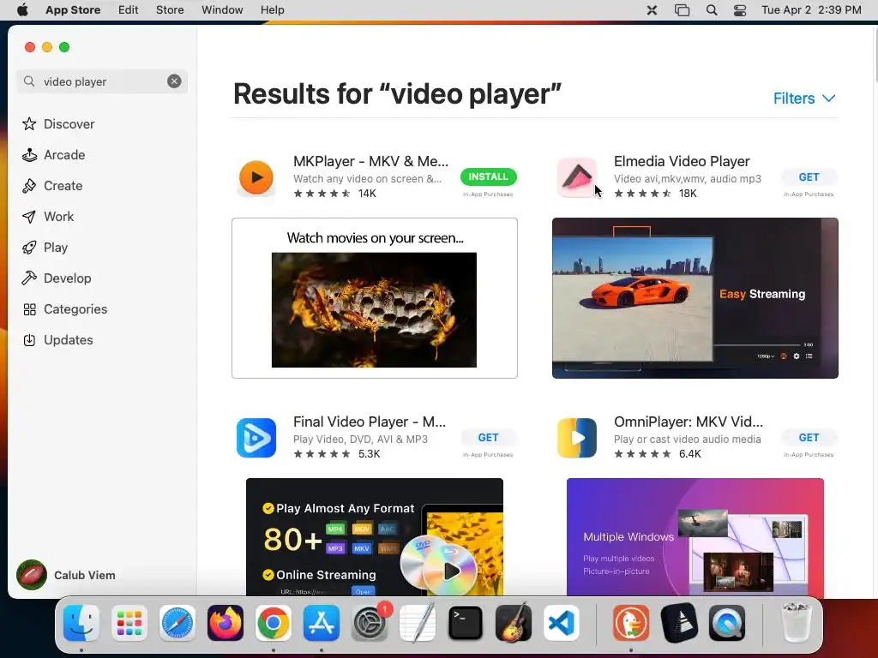Open the blue magnifier Q app in the Dock
The width and height of the screenshot is (878, 658).
(x=727, y=623)
